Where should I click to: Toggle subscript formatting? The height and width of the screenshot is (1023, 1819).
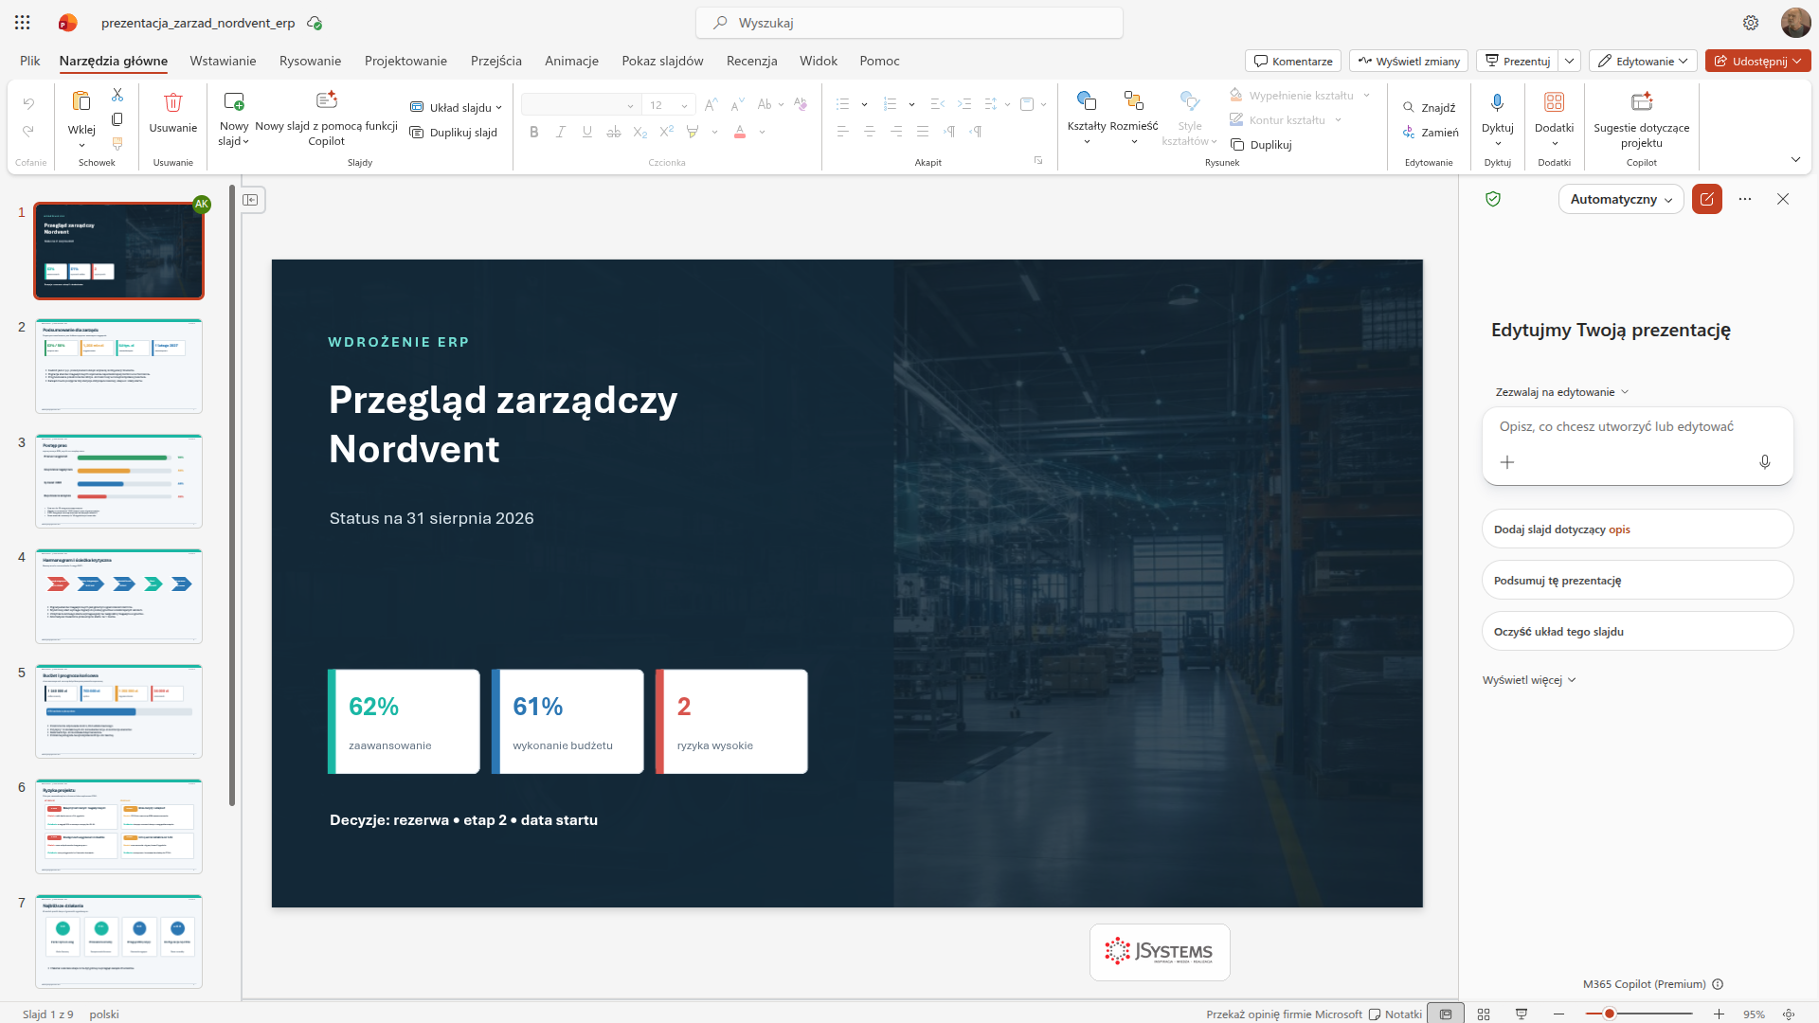(640, 132)
